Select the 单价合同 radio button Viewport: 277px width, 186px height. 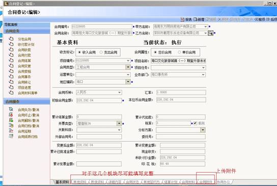coord(179,52)
